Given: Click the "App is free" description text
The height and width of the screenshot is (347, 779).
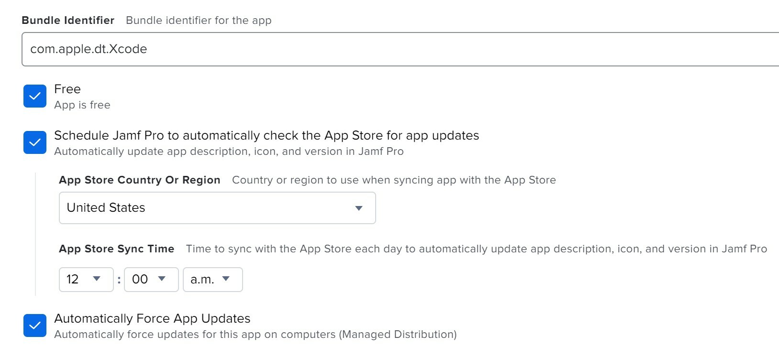Looking at the screenshot, I should (82, 105).
